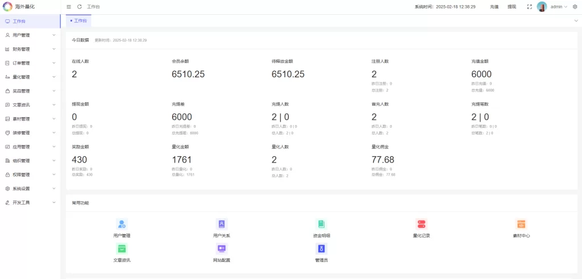The width and height of the screenshot is (582, 279).
Task: Click the 在线人数 label
Action: (80, 61)
